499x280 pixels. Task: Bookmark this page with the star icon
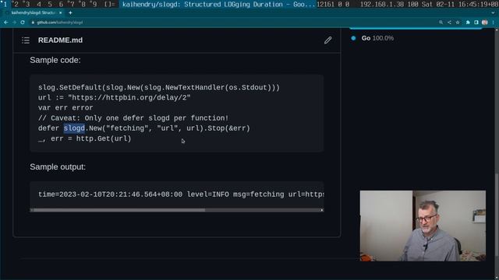(458, 23)
